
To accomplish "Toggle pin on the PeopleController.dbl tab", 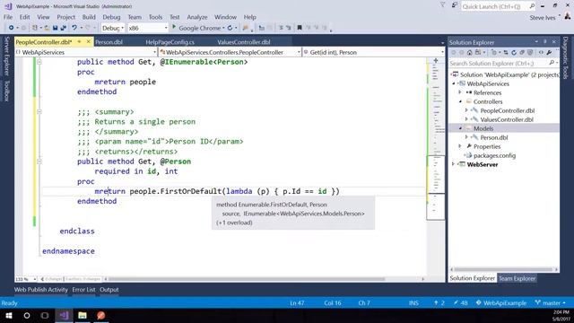I will [x=80, y=42].
